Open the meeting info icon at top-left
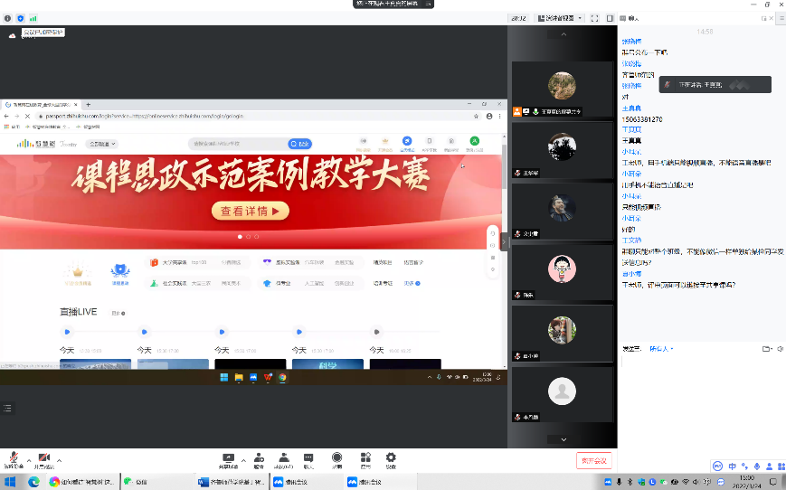The height and width of the screenshot is (490, 786). click(x=8, y=17)
